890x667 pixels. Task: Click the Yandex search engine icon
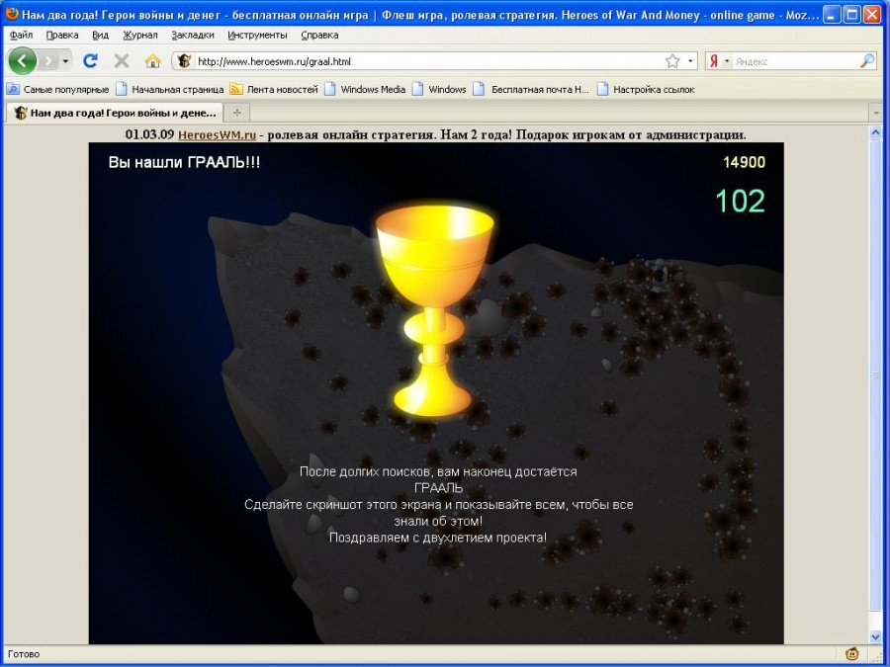tap(714, 60)
